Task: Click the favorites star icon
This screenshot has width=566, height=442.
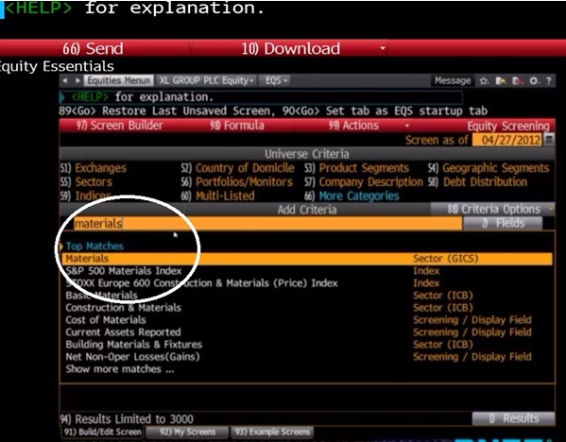Action: pos(484,81)
